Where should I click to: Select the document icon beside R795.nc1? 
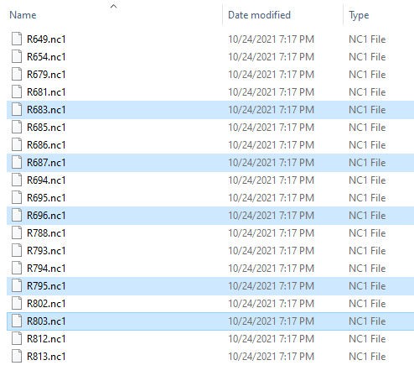(x=17, y=285)
